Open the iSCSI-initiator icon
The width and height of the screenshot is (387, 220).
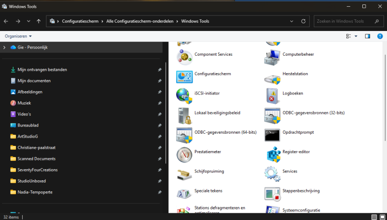pyautogui.click(x=184, y=96)
